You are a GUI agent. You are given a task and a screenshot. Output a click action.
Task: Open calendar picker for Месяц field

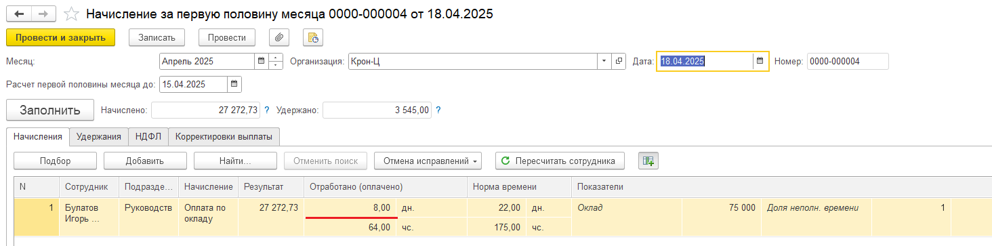[261, 61]
